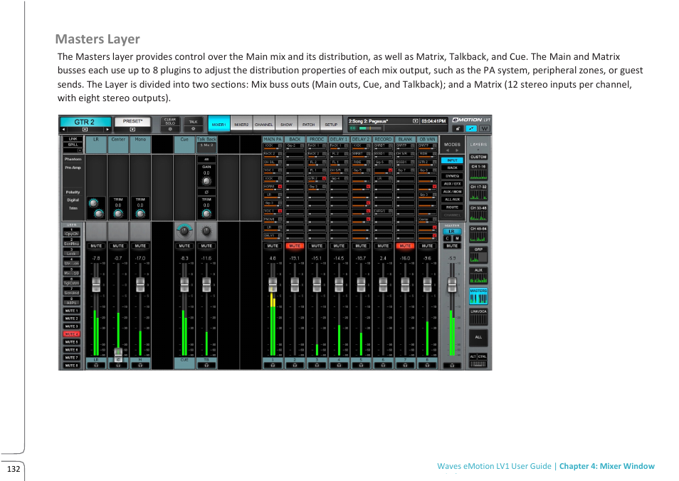Cue matrix channel 8 via headphone icon
Viewport: 679px width, 481px height.
(x=428, y=366)
